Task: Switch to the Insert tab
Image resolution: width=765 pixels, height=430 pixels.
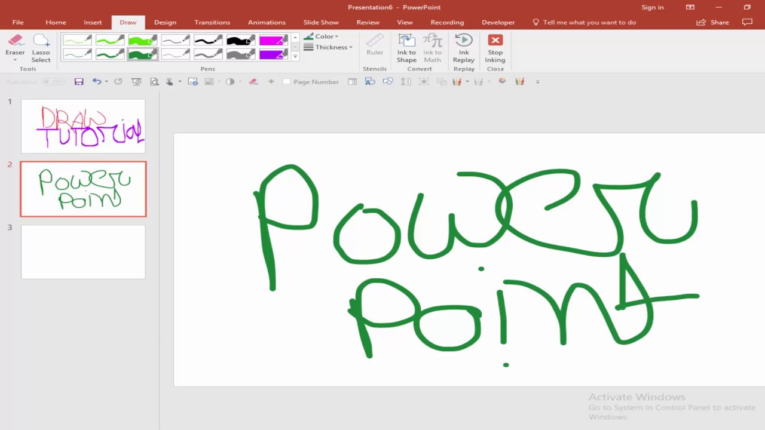Action: (x=93, y=22)
